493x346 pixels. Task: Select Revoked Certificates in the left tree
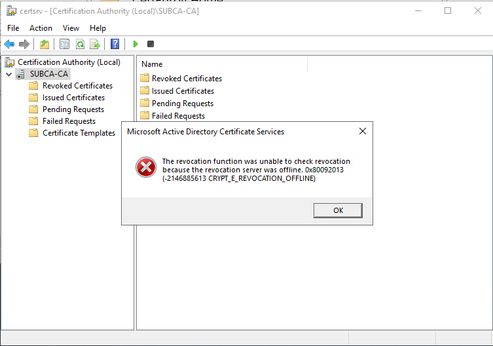[77, 86]
